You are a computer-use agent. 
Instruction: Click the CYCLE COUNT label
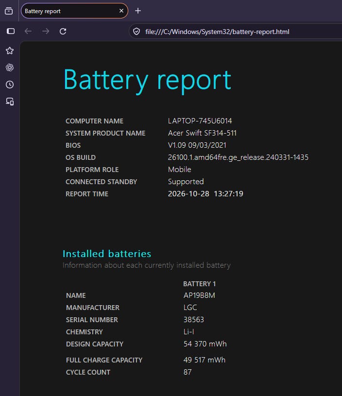pyautogui.click(x=88, y=372)
